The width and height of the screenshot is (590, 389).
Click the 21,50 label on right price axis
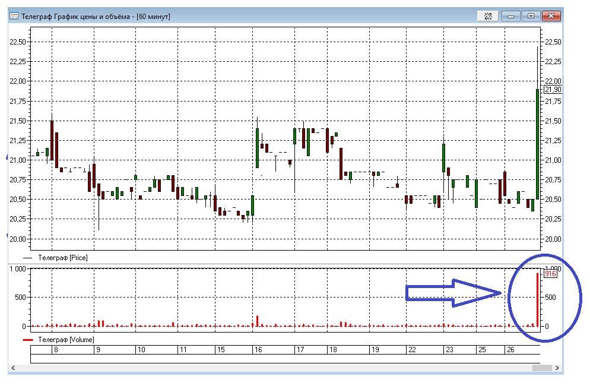(553, 121)
